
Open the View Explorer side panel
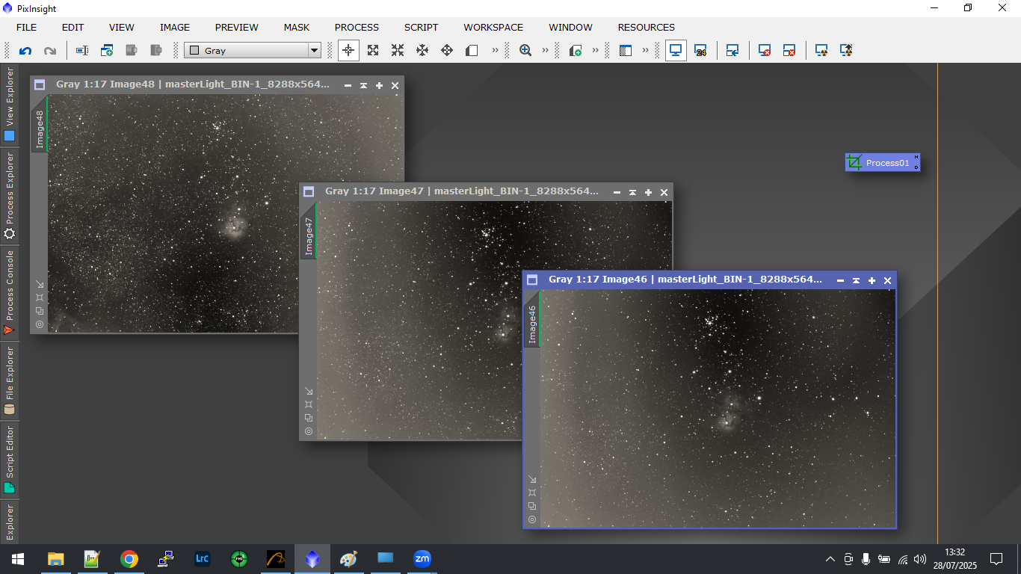click(10, 105)
